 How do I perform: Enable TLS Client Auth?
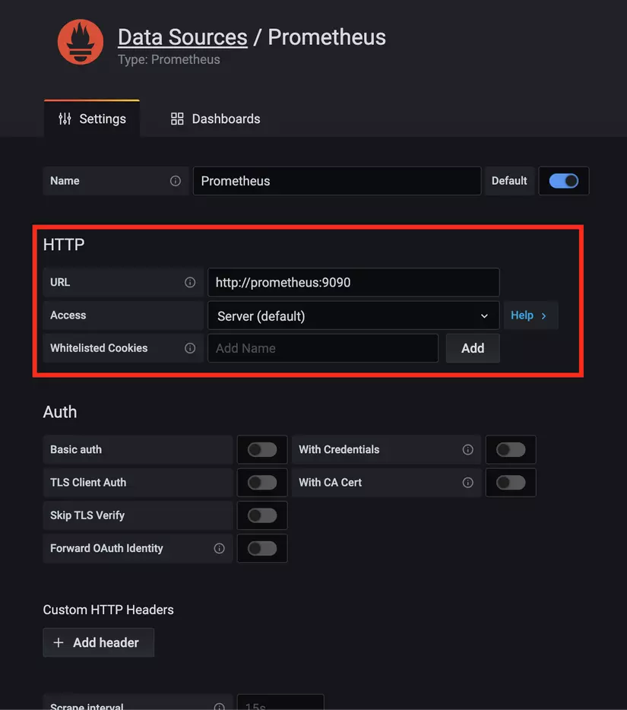coord(262,483)
